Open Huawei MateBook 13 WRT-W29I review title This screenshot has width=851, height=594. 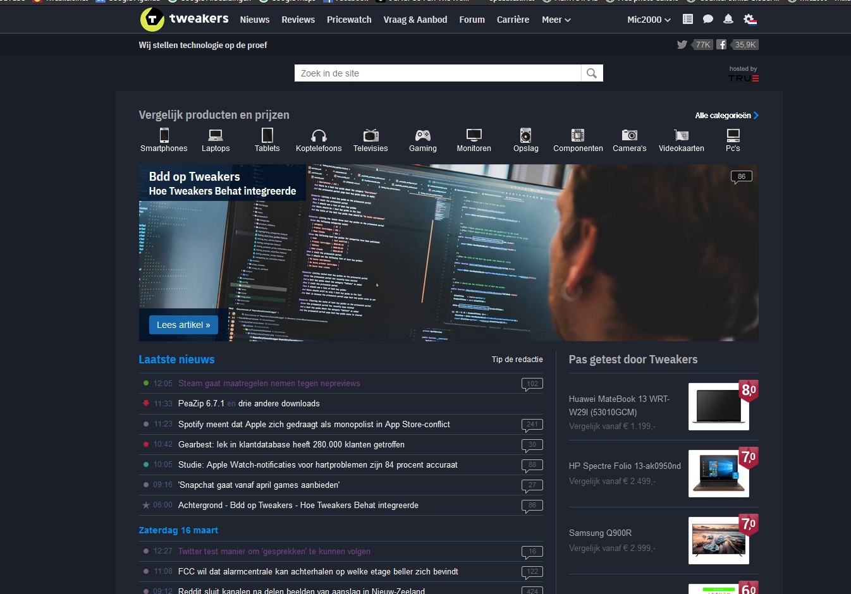pyautogui.click(x=620, y=406)
